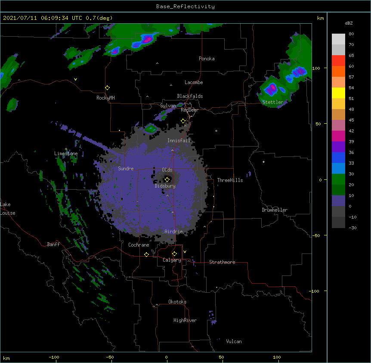Select the blue 33-36 dBZ legend swatch

point(338,157)
